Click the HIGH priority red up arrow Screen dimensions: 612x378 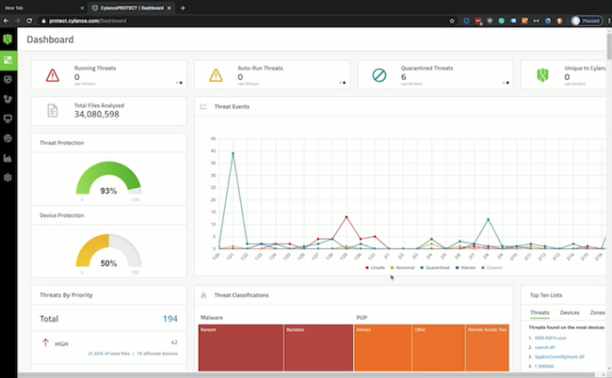45,343
